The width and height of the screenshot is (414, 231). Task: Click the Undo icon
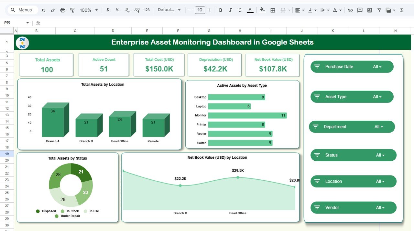coord(43,10)
